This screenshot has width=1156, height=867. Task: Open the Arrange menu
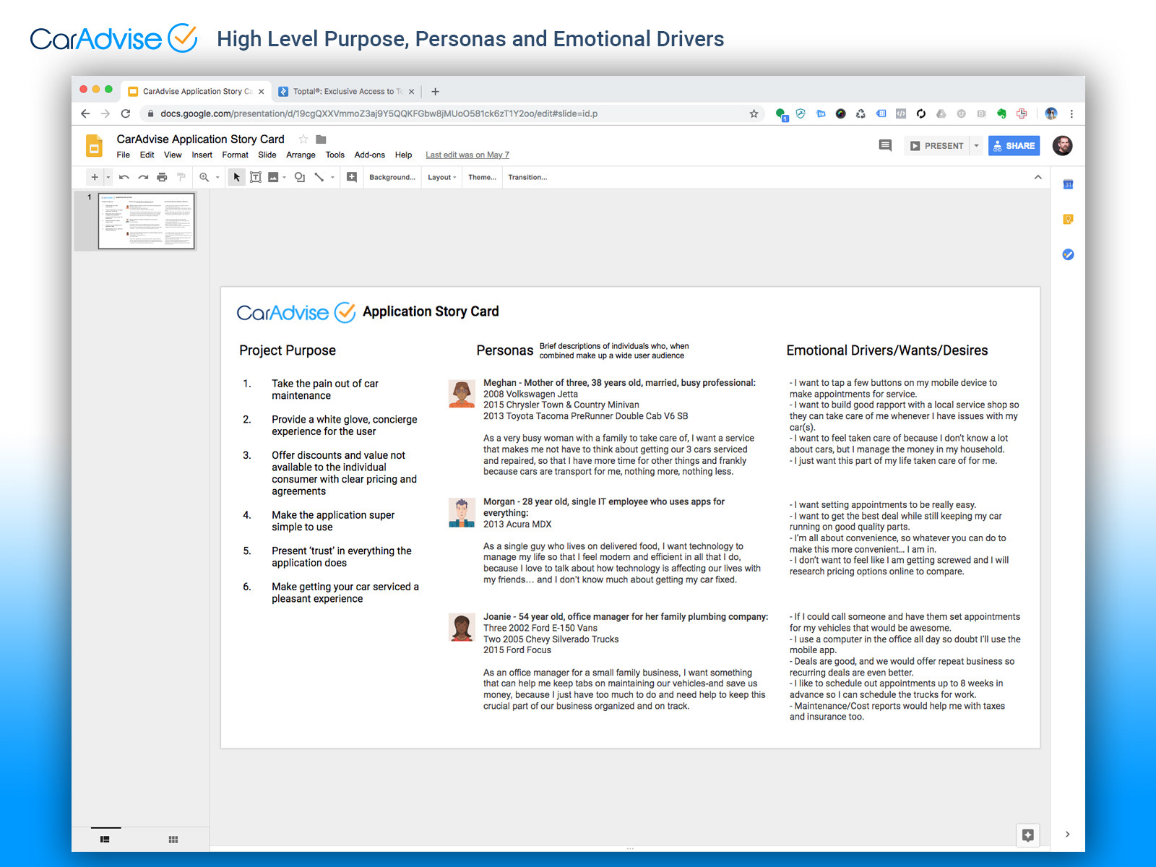coord(301,155)
